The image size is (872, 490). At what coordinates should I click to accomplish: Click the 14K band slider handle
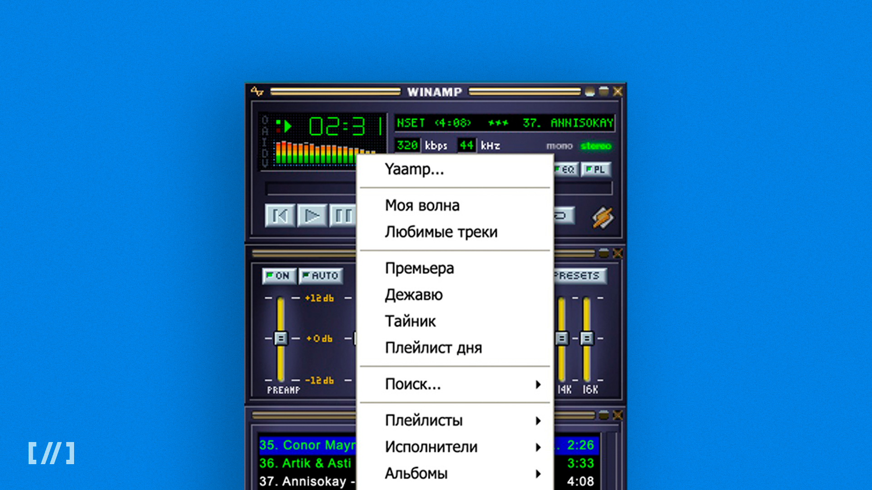(562, 338)
